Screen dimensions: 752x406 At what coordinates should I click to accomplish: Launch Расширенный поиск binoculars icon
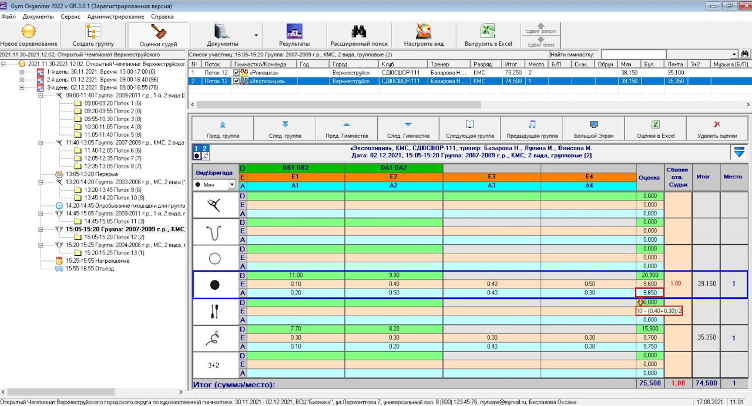(x=359, y=35)
